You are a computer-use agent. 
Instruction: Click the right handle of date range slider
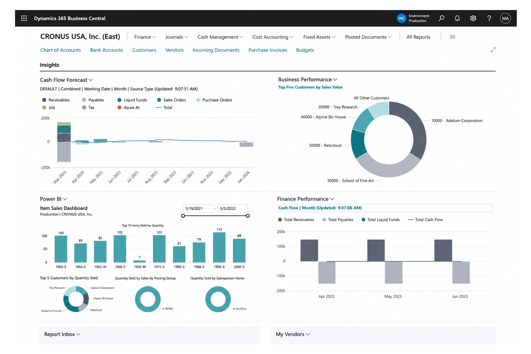pos(248,216)
